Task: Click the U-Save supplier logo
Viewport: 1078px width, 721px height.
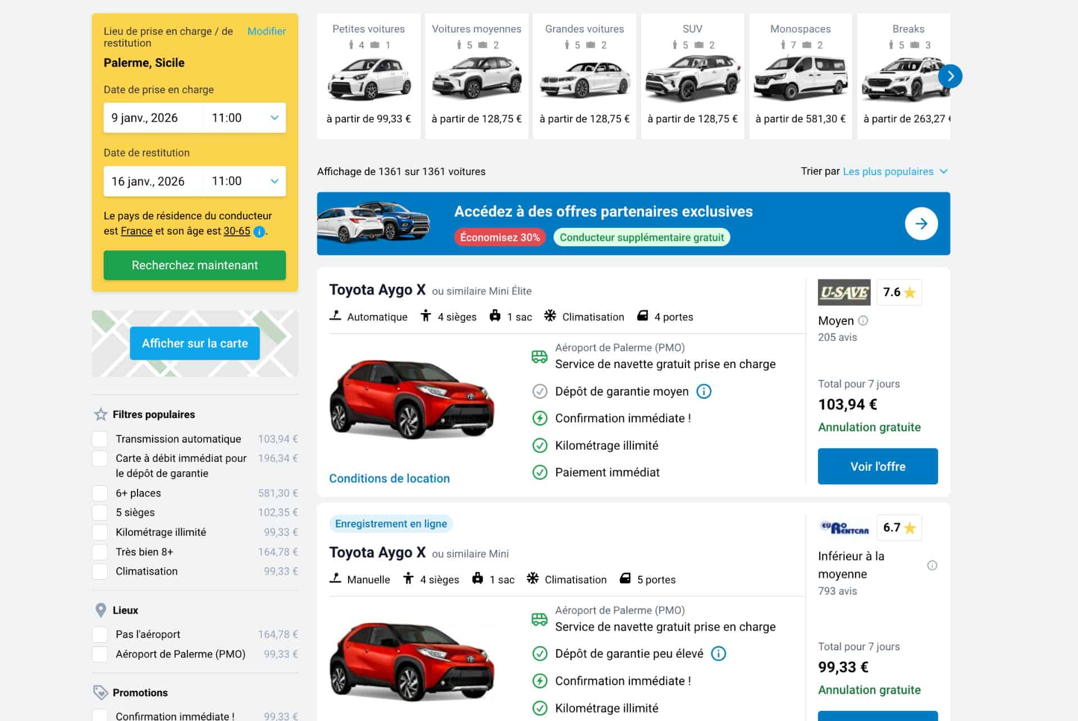Action: click(844, 292)
